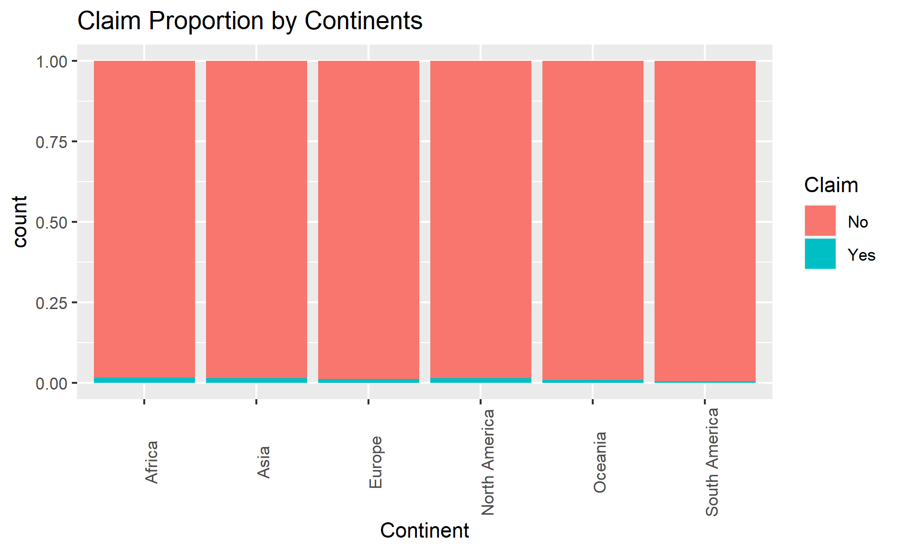Click the teal "Yes" segment of Africa bar

144,380
